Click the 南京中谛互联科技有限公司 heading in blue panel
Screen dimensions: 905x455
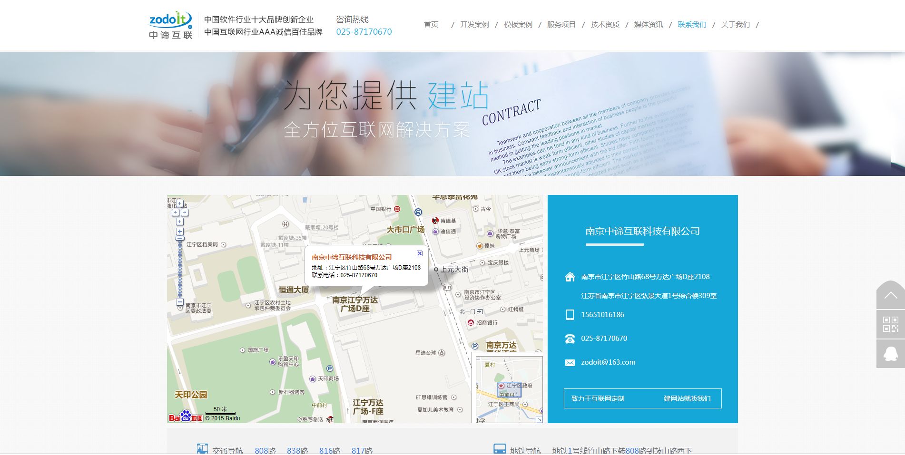point(642,232)
